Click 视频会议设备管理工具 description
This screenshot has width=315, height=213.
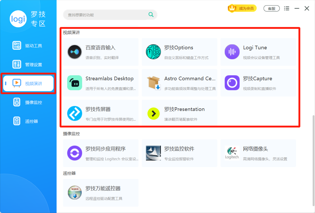click(x=261, y=58)
